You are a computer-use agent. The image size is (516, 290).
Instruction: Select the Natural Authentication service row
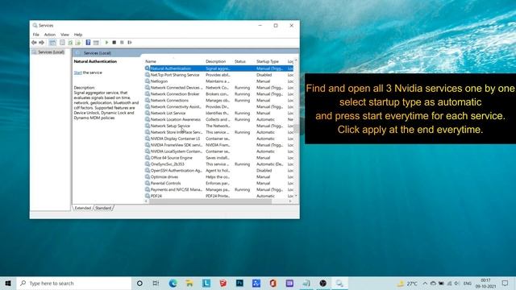tap(218, 68)
